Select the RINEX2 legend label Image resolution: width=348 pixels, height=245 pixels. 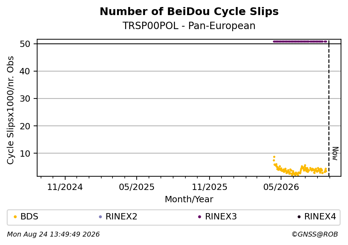[121, 217]
